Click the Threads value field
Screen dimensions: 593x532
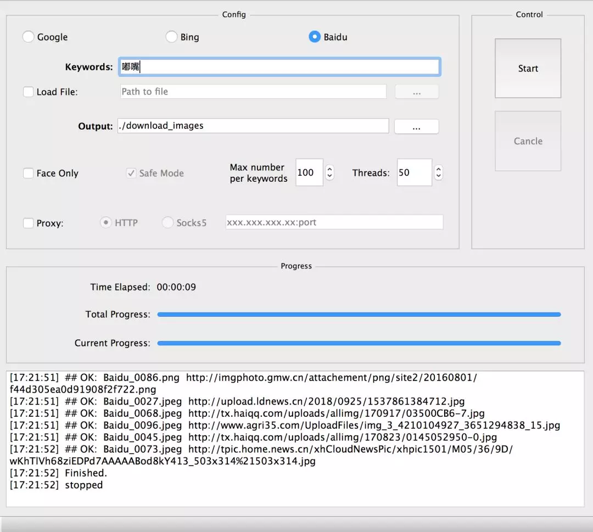click(x=415, y=172)
